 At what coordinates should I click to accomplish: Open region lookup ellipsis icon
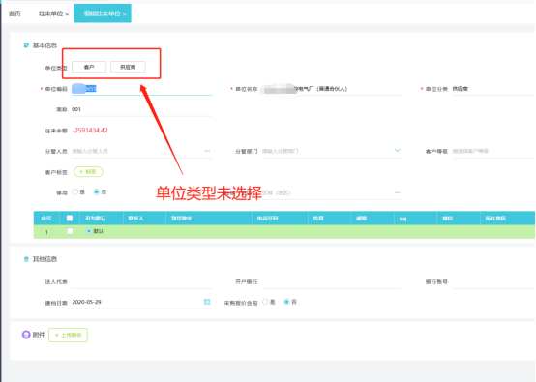[x=397, y=192]
